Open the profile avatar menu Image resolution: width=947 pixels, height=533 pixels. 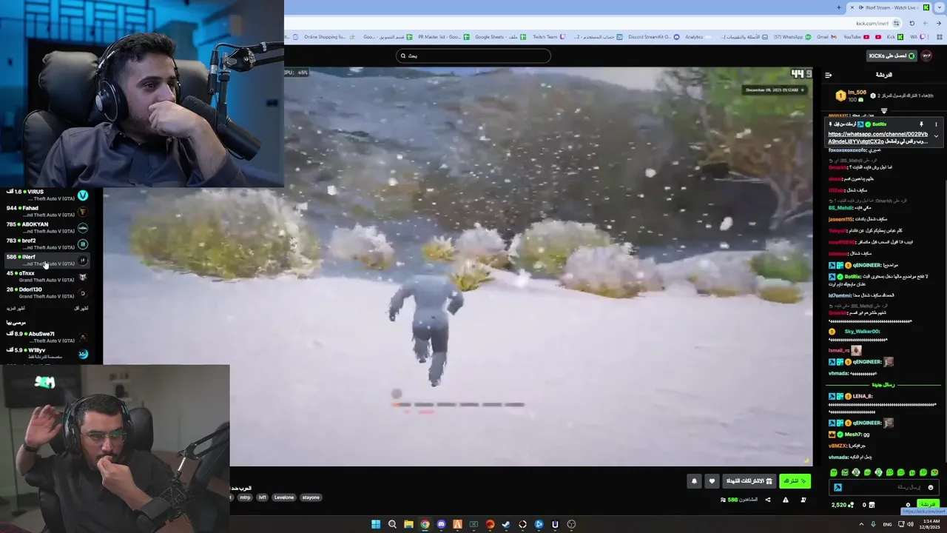tap(927, 56)
